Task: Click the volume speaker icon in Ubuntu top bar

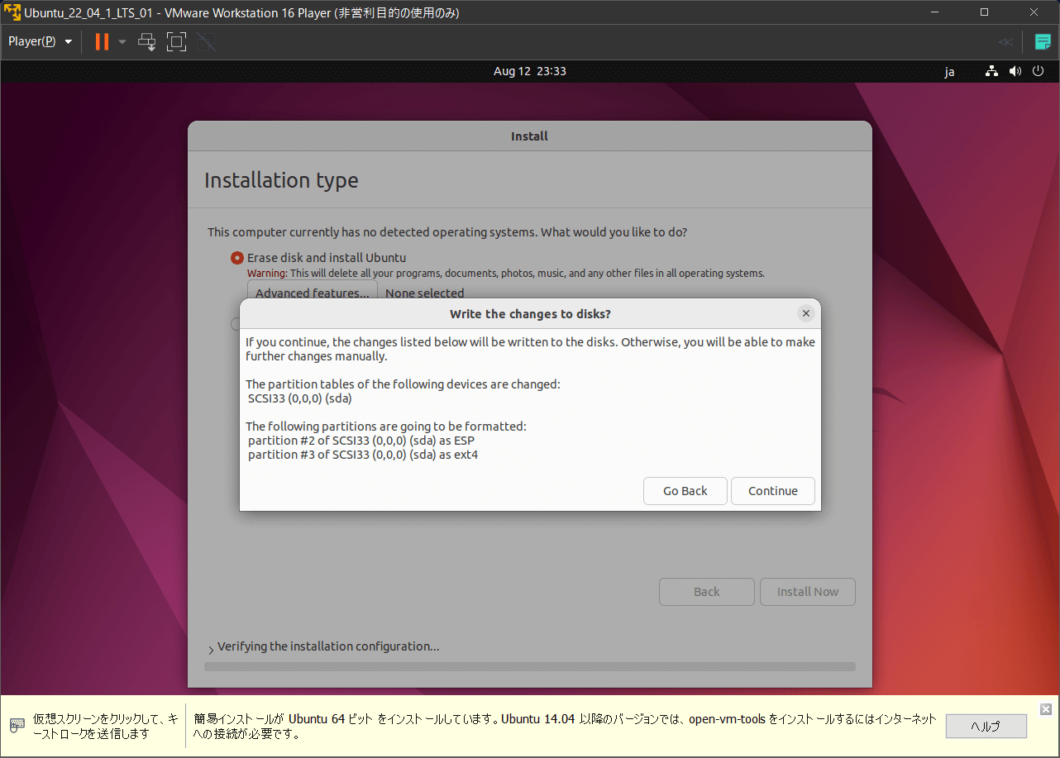Action: [1015, 71]
